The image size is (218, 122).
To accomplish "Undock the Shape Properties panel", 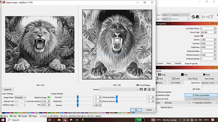I will click(213, 24).
